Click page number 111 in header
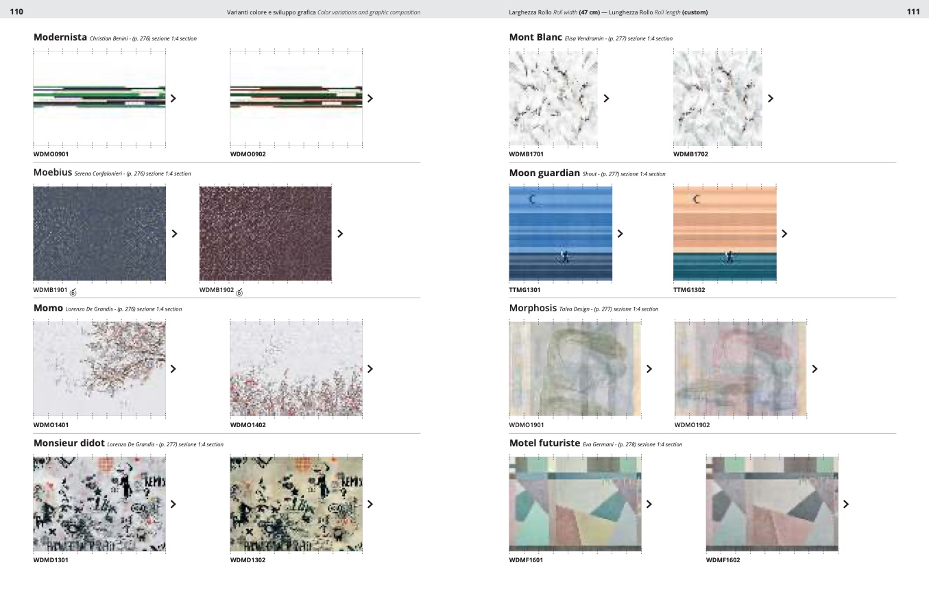 click(x=913, y=12)
